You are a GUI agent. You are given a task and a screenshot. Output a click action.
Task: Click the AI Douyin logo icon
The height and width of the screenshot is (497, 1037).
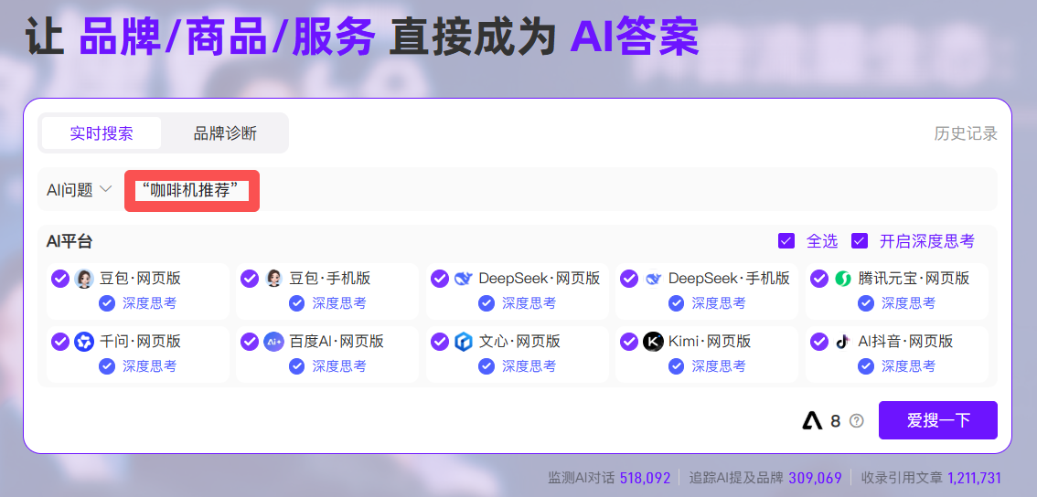pos(843,342)
